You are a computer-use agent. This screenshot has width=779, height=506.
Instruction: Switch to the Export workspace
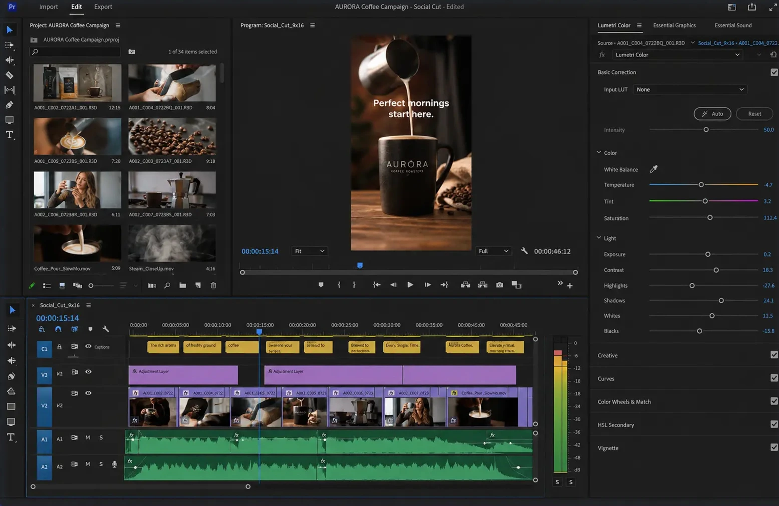103,7
